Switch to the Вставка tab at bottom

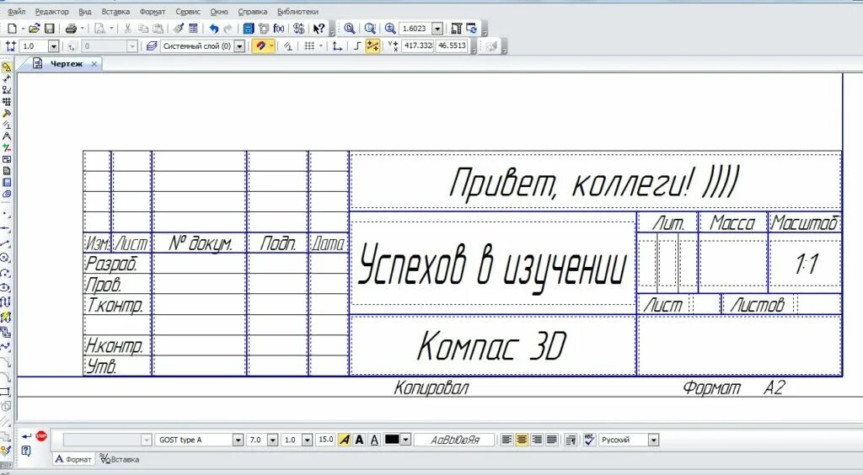[x=120, y=459]
